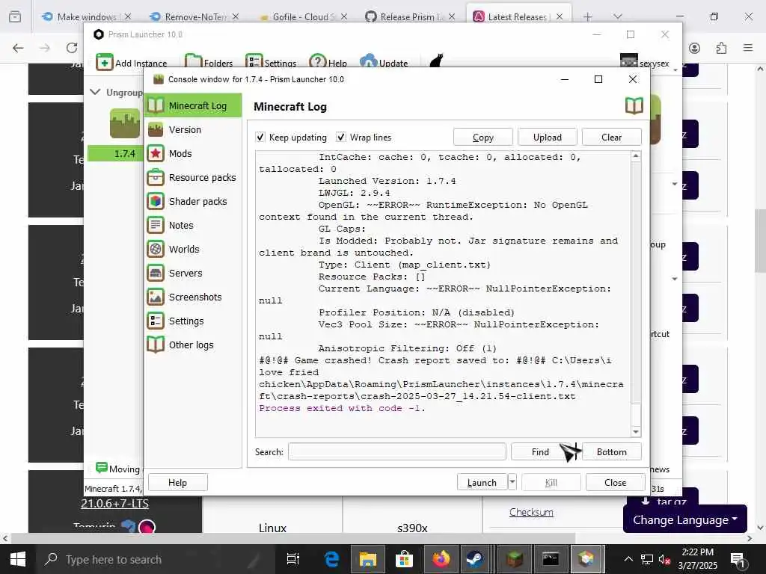Open a new browser tab
766x574 pixels.
point(588,17)
